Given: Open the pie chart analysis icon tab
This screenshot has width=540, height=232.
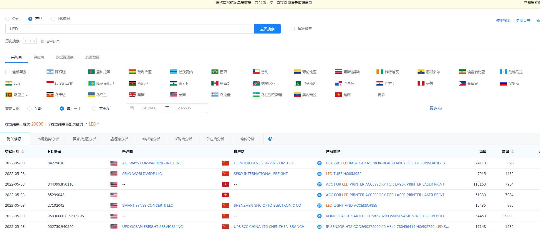Looking at the screenshot, I should coord(270,139).
